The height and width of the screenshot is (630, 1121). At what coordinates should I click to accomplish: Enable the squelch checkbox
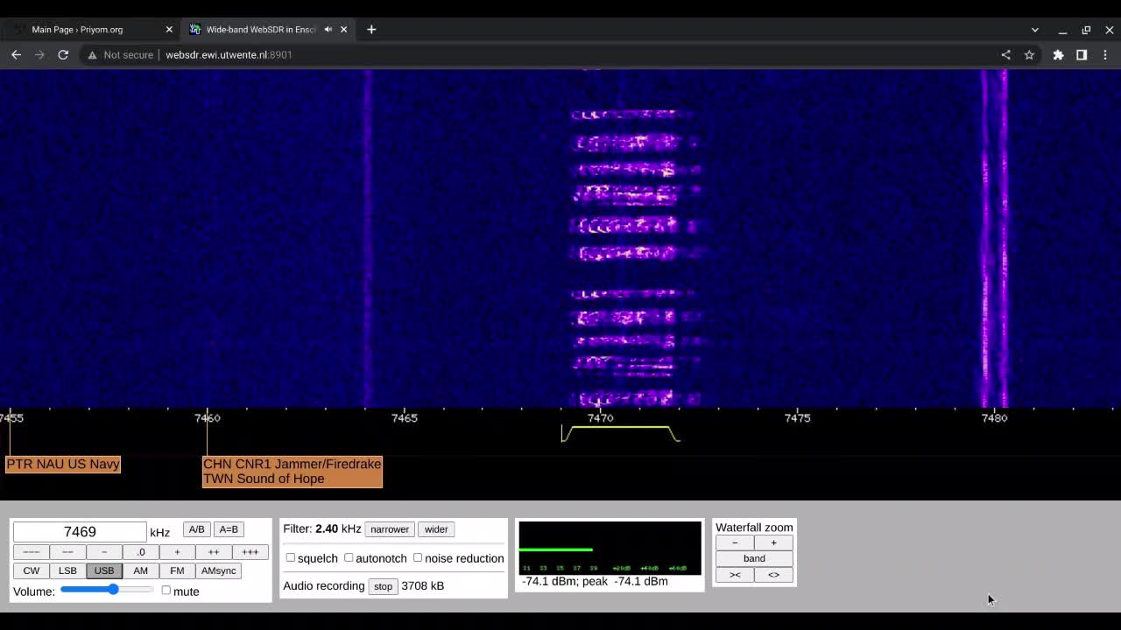[x=290, y=557]
